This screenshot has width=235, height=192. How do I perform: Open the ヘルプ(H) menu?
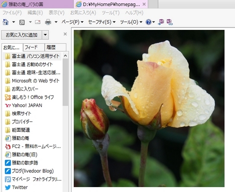click(134, 13)
